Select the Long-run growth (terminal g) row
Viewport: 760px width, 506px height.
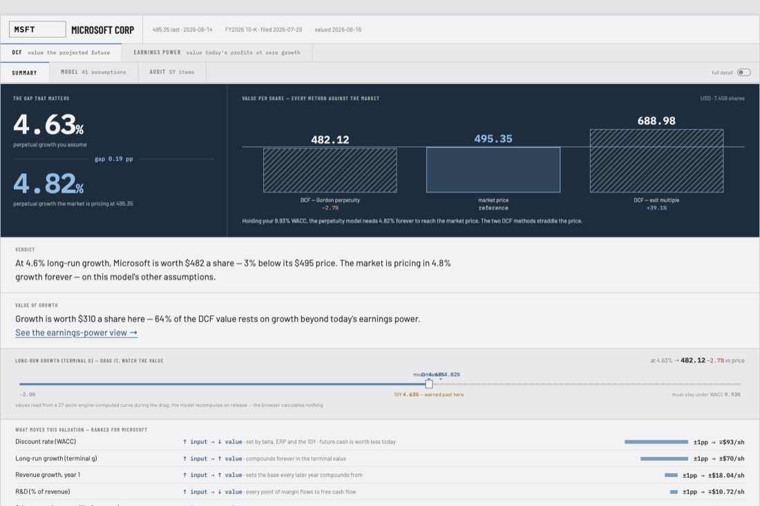[x=379, y=458]
